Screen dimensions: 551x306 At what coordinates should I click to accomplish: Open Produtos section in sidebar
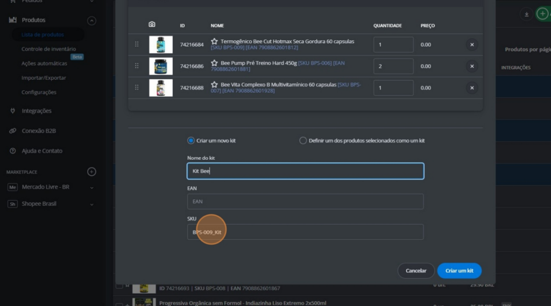(33, 20)
